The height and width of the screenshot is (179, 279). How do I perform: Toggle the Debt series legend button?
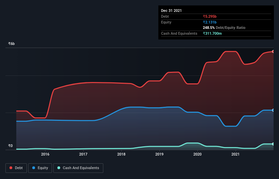pyautogui.click(x=16, y=168)
